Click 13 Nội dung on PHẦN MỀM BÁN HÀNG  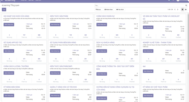[x=56, y=60]
